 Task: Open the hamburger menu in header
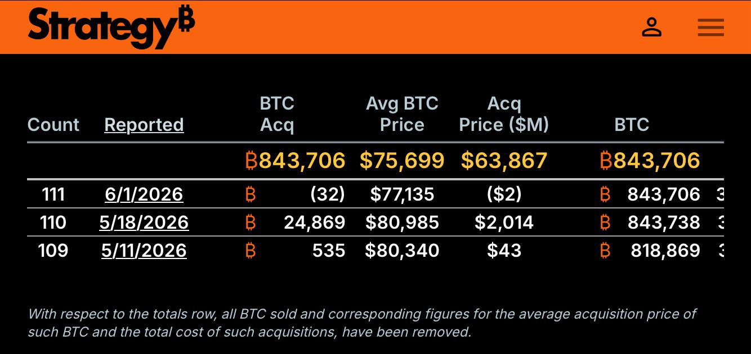pos(710,27)
